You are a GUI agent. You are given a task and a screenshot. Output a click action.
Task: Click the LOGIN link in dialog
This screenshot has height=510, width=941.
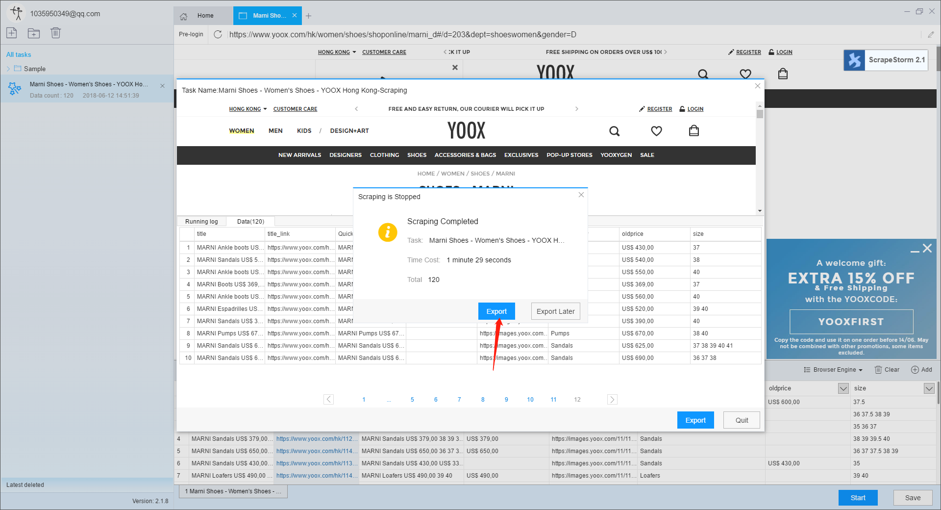click(x=695, y=109)
